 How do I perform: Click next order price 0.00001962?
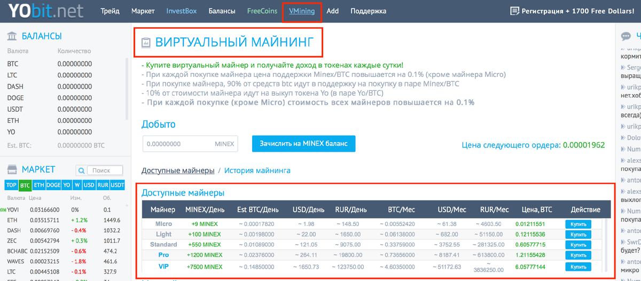[x=584, y=145]
